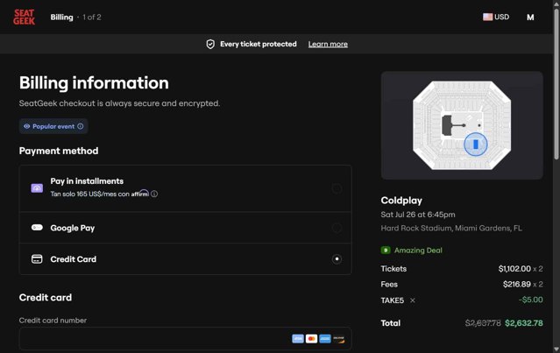Click the highlighted blue seat section marker
Image resolution: width=560 pixels, height=353 pixels.
click(x=475, y=145)
